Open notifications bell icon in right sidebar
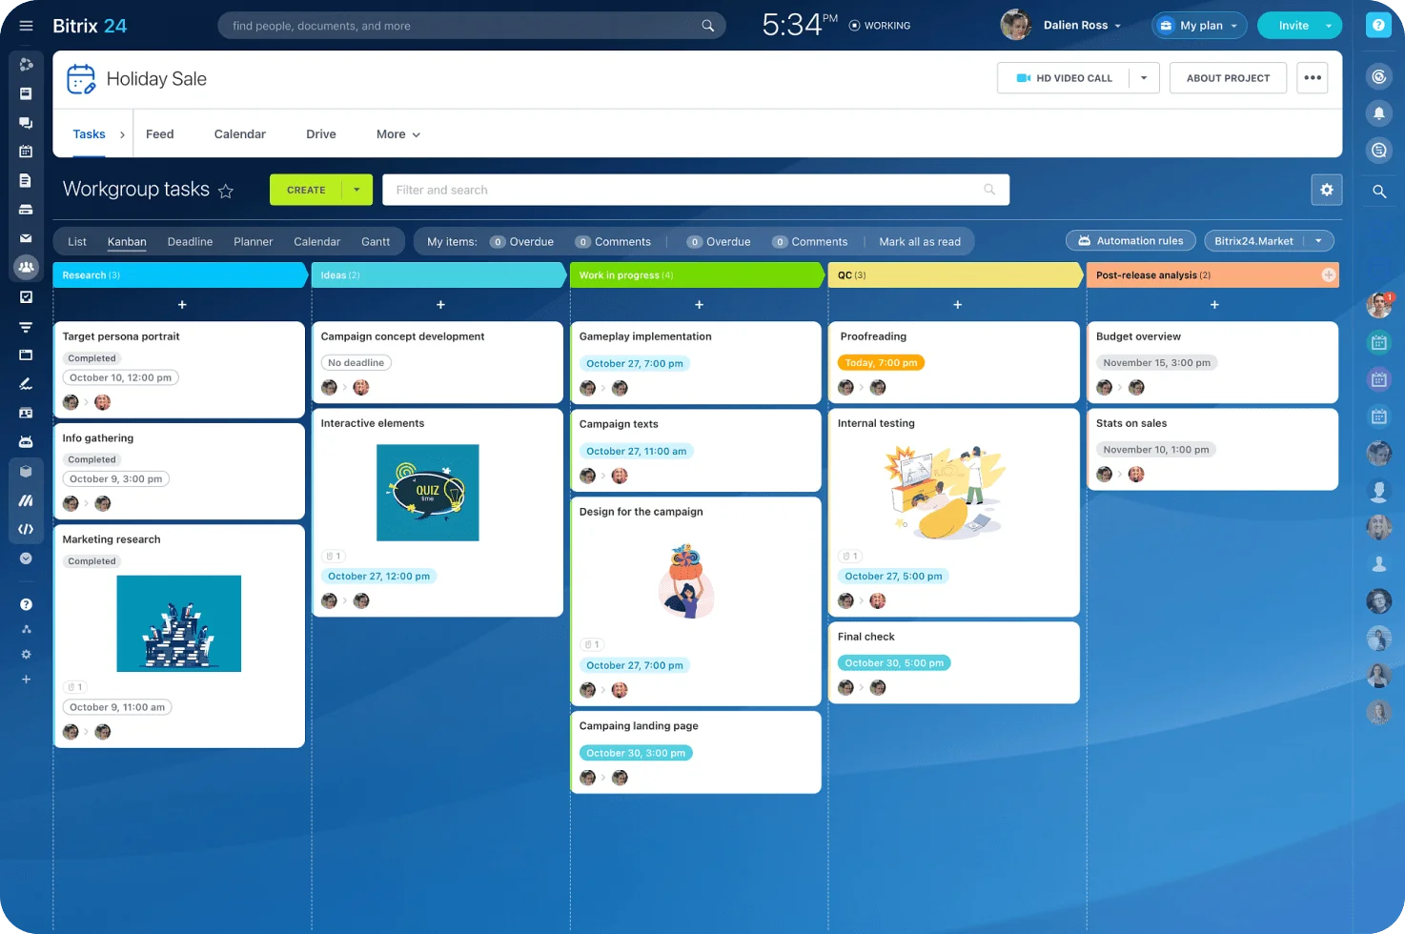Image resolution: width=1405 pixels, height=934 pixels. (1378, 113)
